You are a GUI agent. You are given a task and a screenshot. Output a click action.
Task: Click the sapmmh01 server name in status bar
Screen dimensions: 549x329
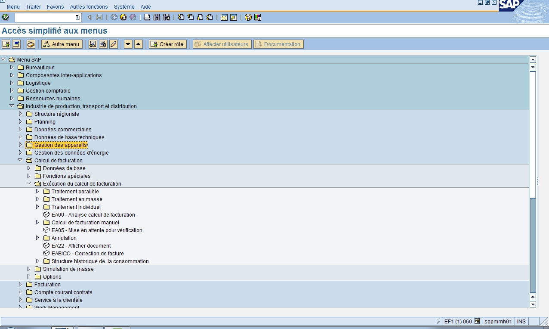point(498,321)
